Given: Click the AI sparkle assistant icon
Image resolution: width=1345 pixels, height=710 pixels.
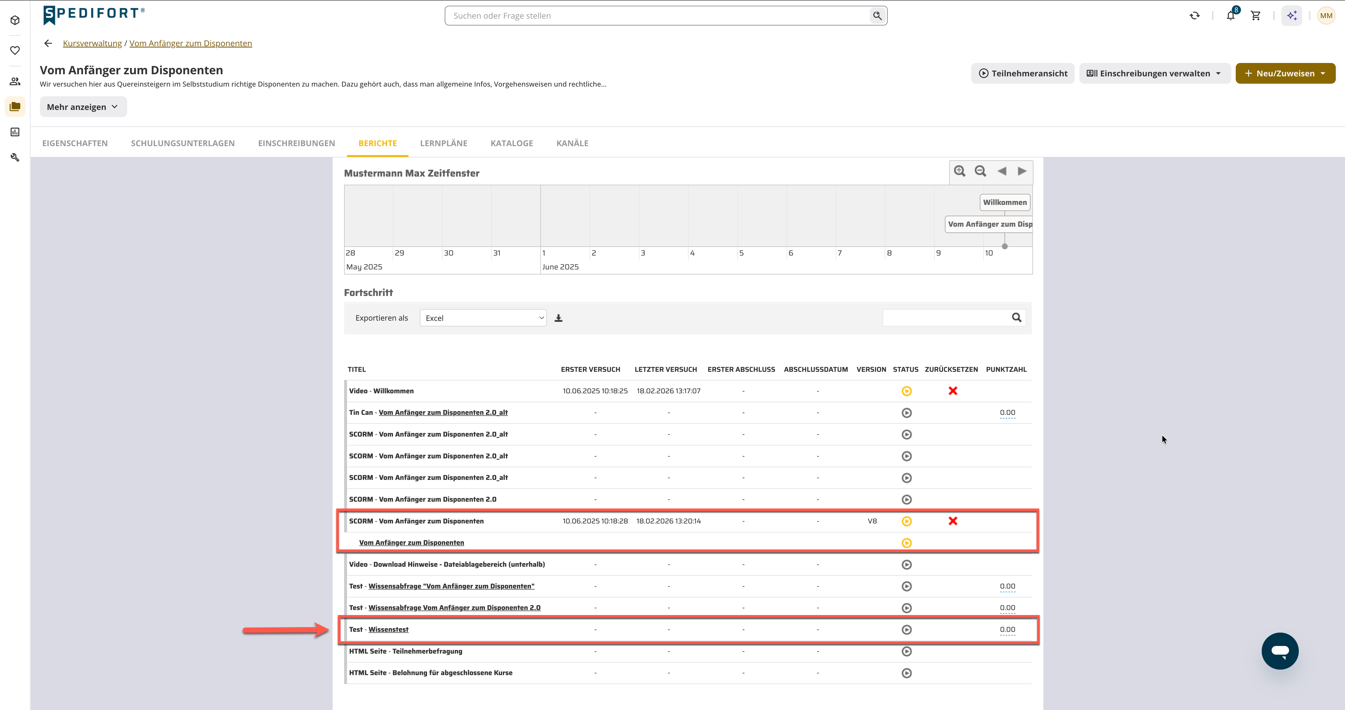Looking at the screenshot, I should click(1292, 16).
